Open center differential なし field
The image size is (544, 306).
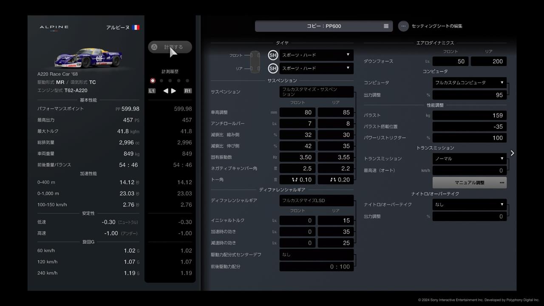click(317, 255)
